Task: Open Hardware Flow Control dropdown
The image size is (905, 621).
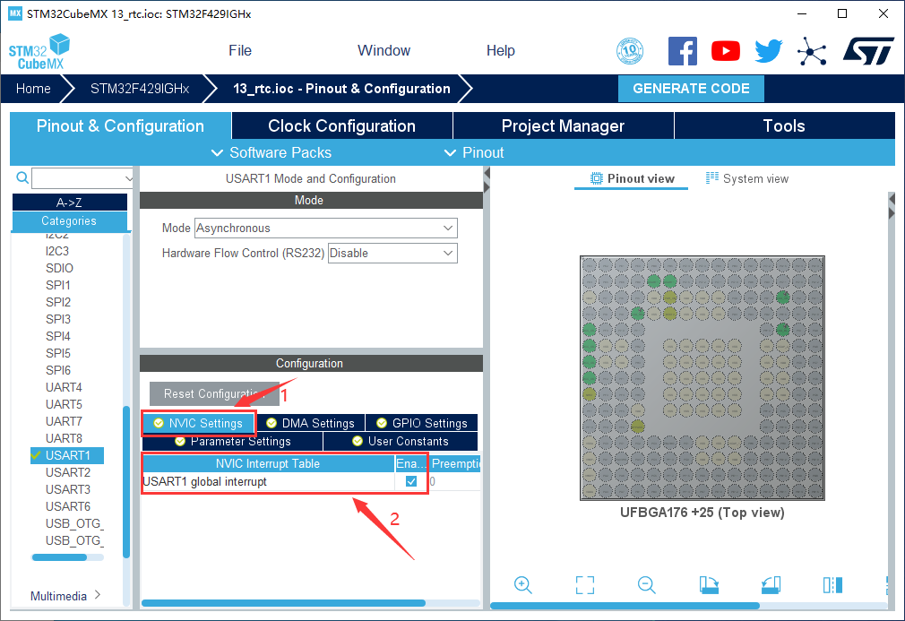Action: pyautogui.click(x=392, y=253)
